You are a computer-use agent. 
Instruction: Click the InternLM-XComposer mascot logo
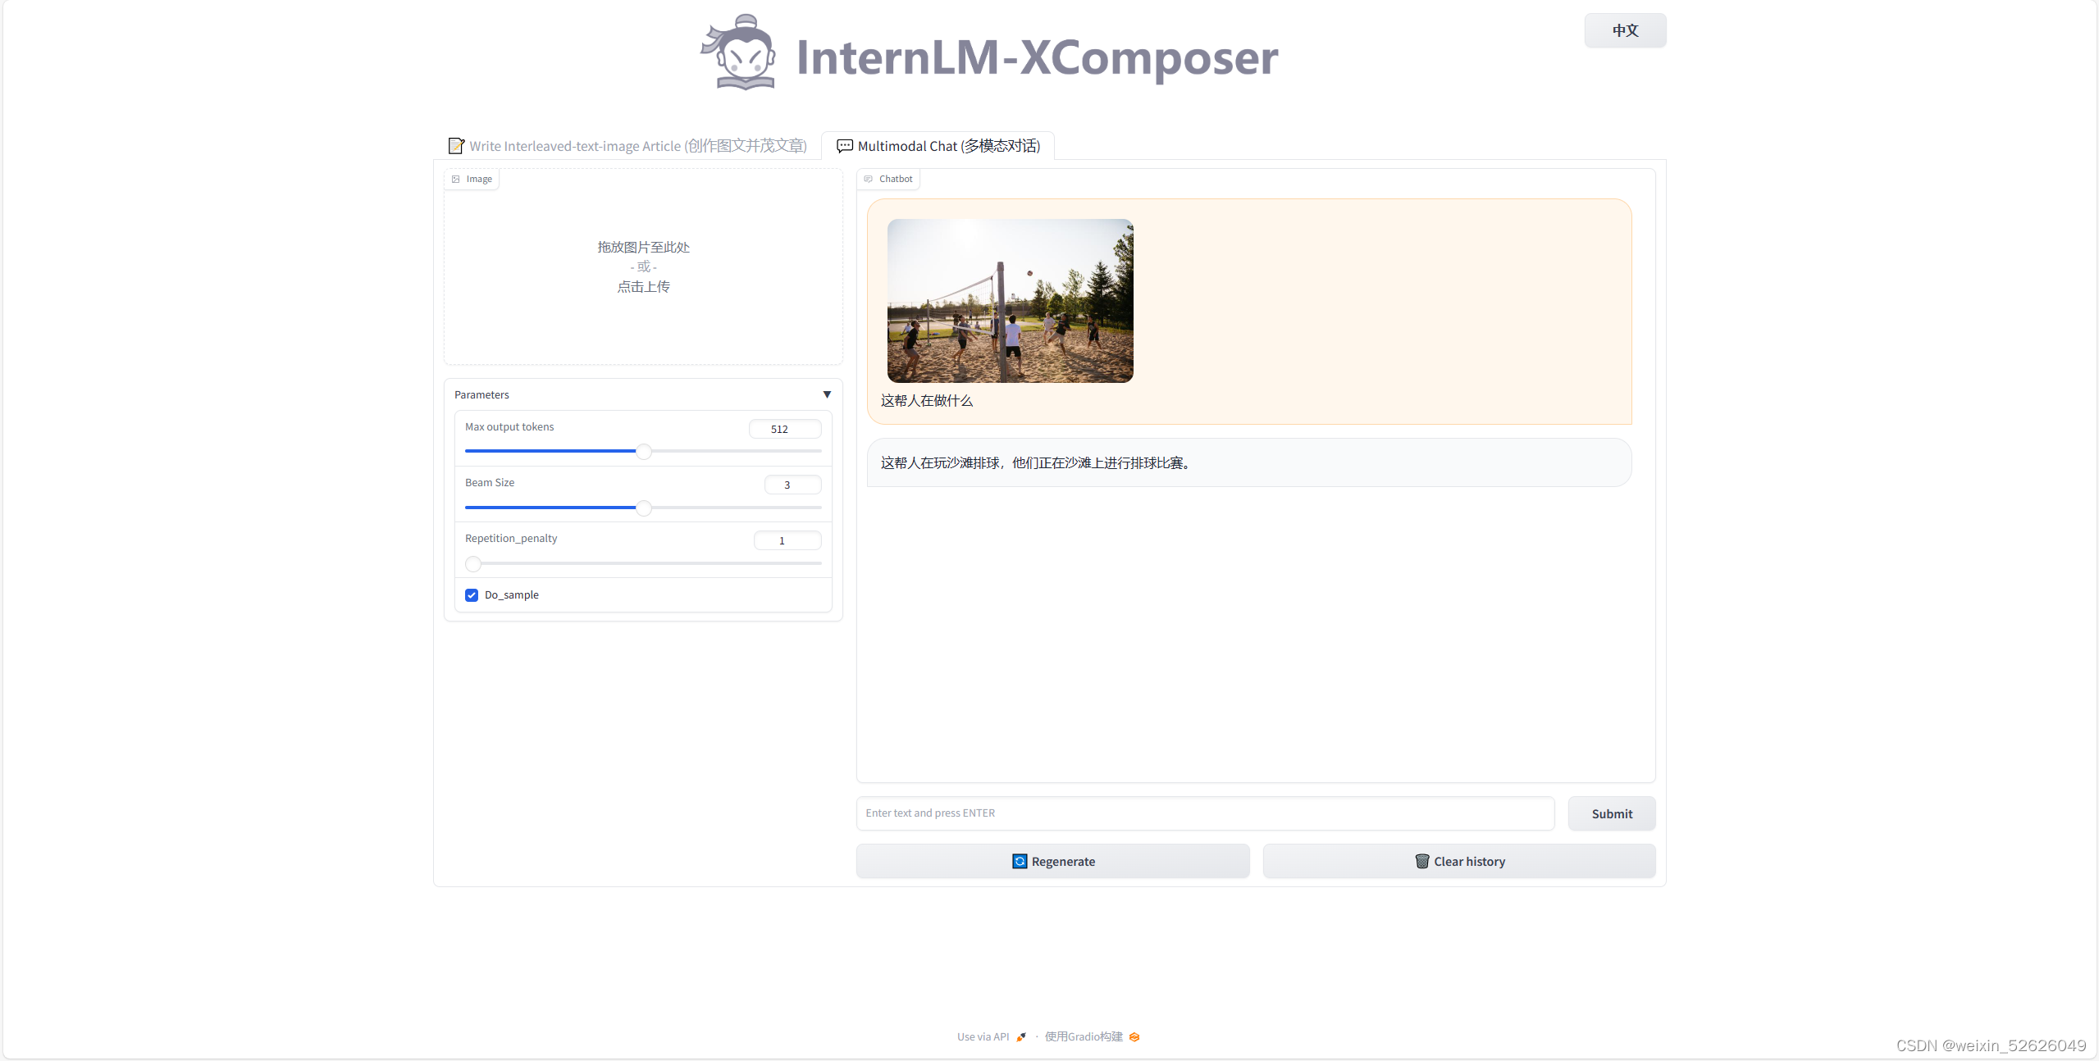(738, 52)
